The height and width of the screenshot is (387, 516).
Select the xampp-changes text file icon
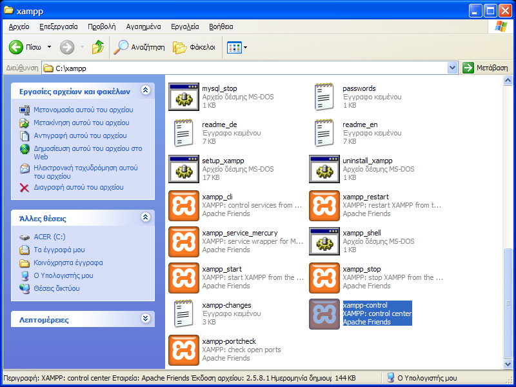(x=184, y=313)
